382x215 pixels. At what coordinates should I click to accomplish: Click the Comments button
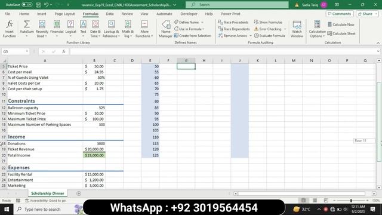pos(340,14)
